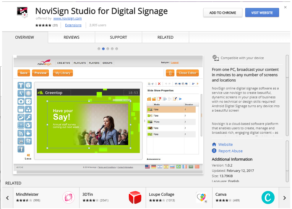292x209 pixels.
Task: Select the third screenshot carousel dot
Action: 108,49
